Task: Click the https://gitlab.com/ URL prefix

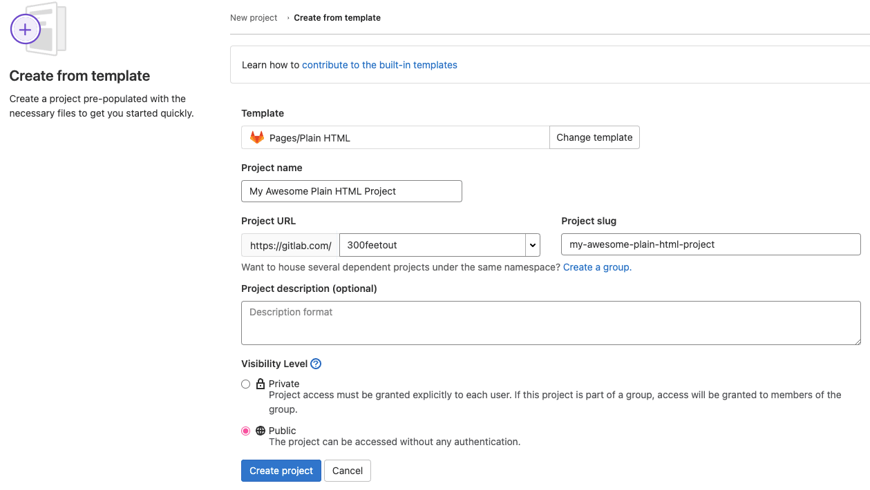Action: 290,245
